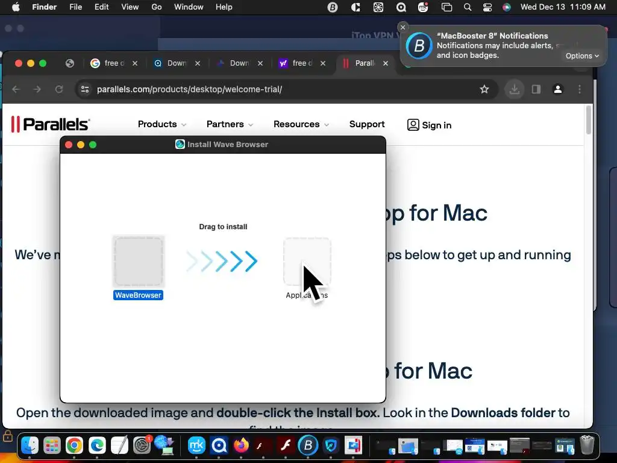
Task: Click MacBooster B icon in menu bar
Action: pos(333,7)
